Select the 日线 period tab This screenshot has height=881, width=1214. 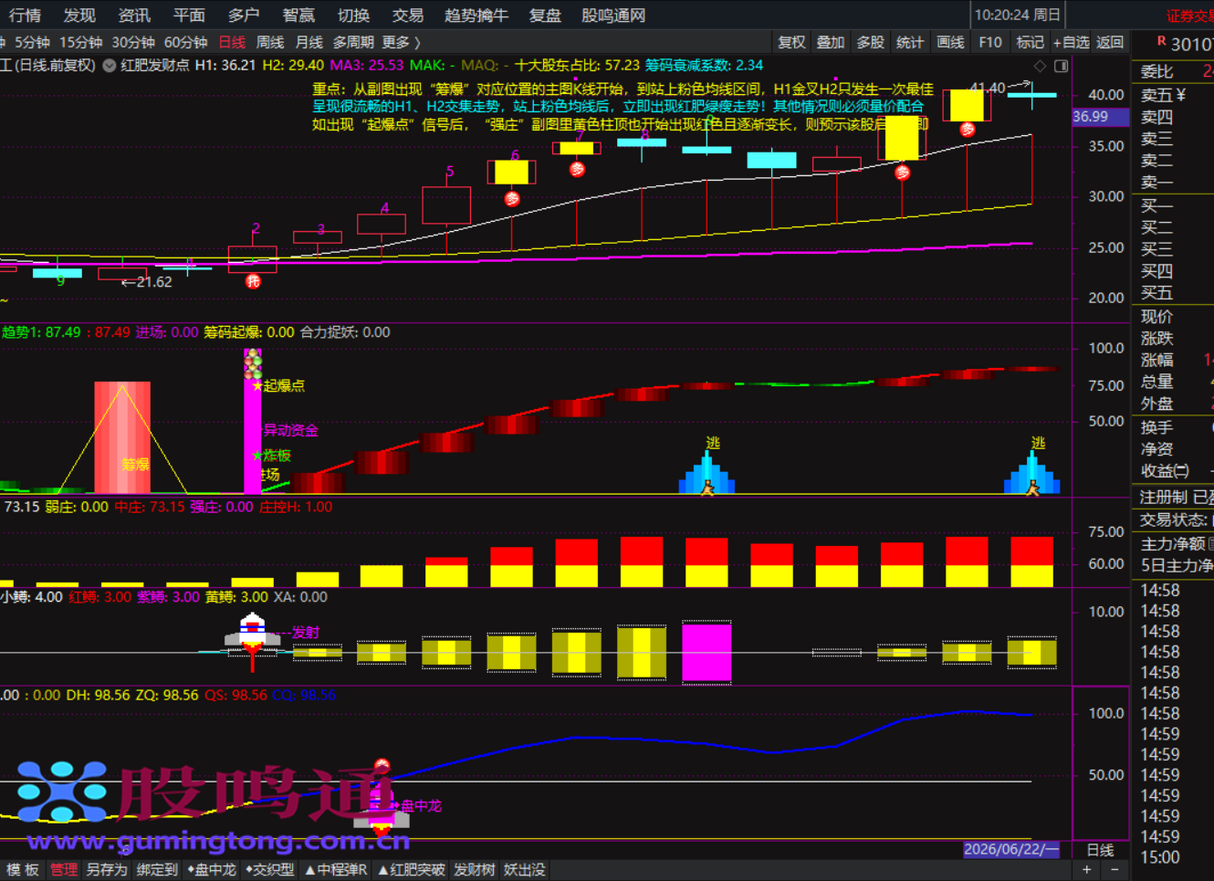[x=233, y=43]
